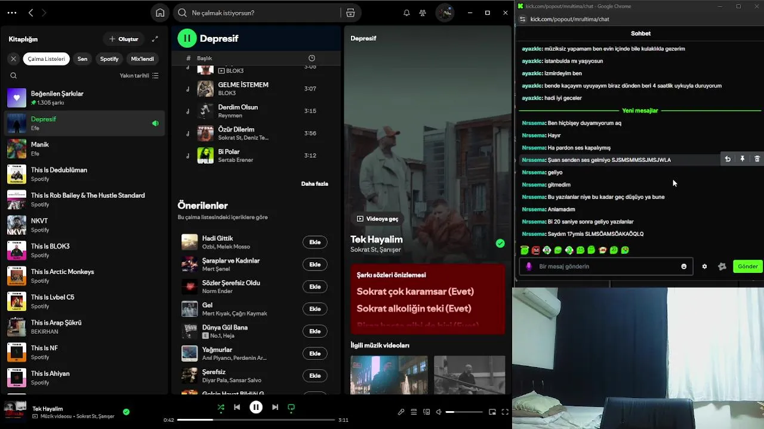Toggle the Mix'lendi filter chip
Image resolution: width=764 pixels, height=429 pixels.
click(143, 58)
